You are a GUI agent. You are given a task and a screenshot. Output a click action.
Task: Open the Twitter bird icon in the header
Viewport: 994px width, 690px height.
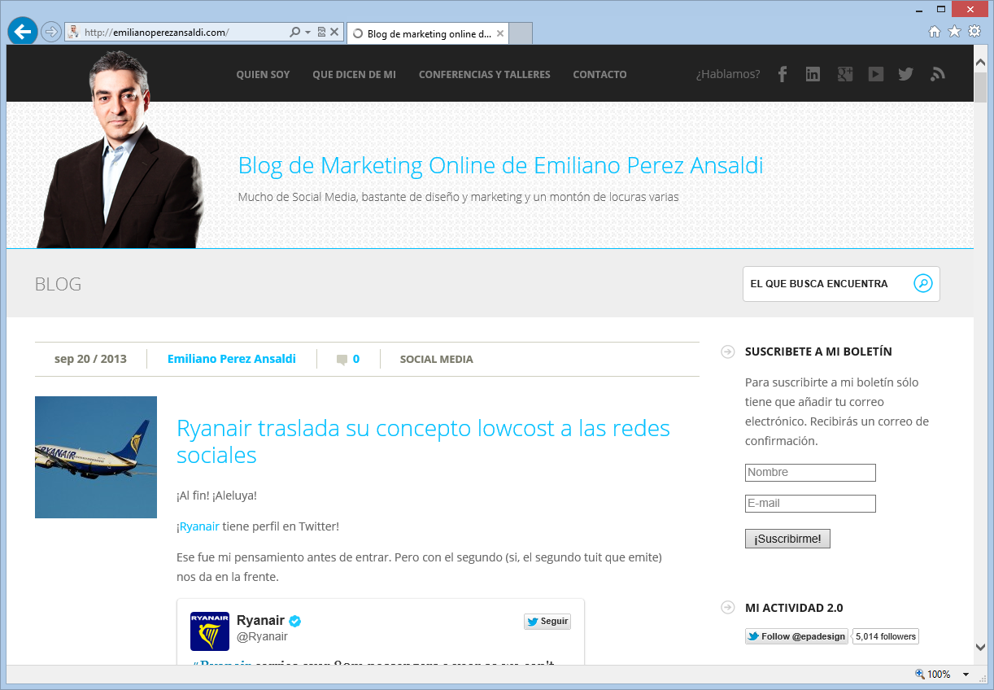(x=906, y=74)
